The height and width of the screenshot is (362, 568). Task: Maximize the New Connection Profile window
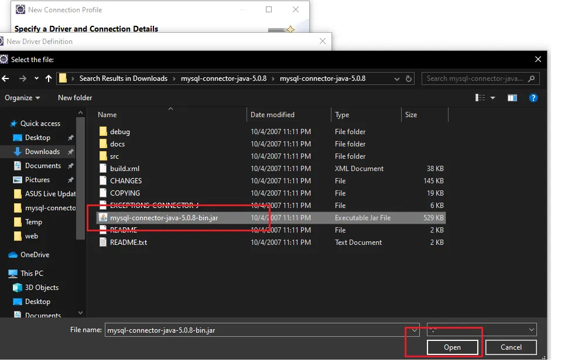(x=269, y=9)
